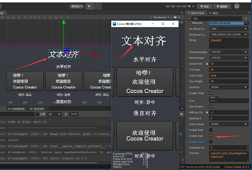Open console font size 14 dropdown
The width and height of the screenshot is (252, 170).
(x=74, y=114)
